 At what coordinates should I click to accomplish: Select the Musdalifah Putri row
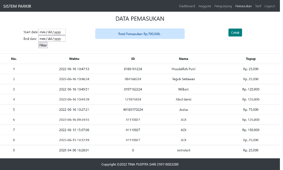click(x=140, y=69)
